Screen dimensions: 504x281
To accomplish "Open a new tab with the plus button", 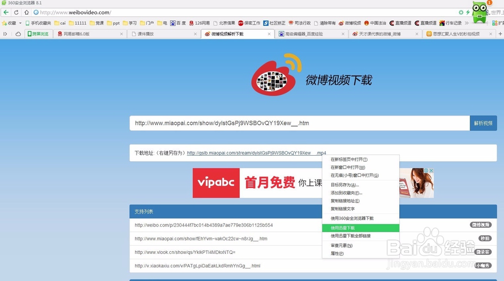I will point(500,34).
